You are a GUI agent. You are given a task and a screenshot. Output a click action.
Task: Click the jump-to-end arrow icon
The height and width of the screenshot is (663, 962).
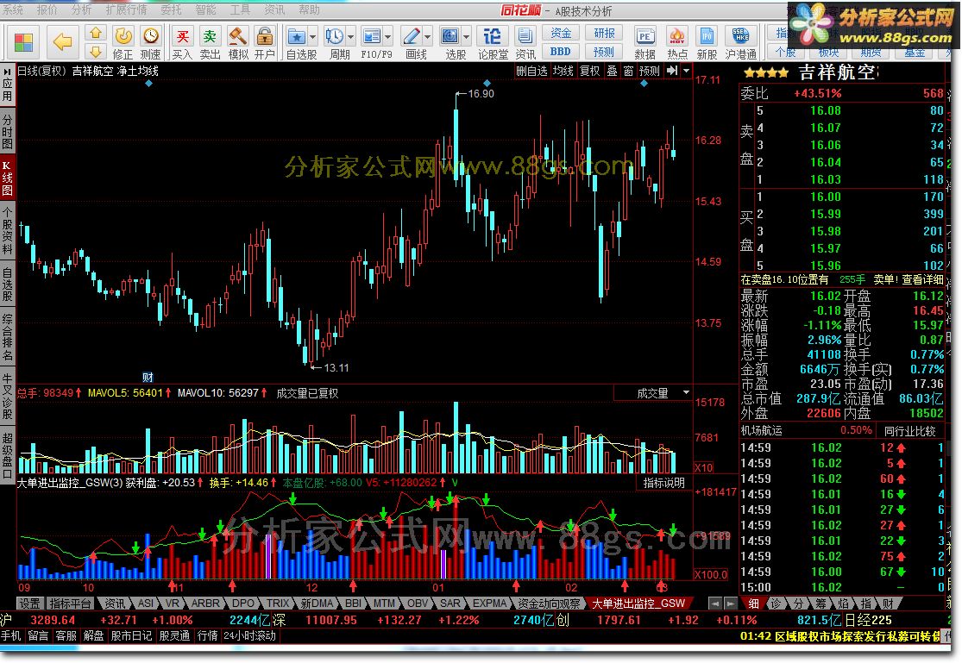(x=672, y=72)
